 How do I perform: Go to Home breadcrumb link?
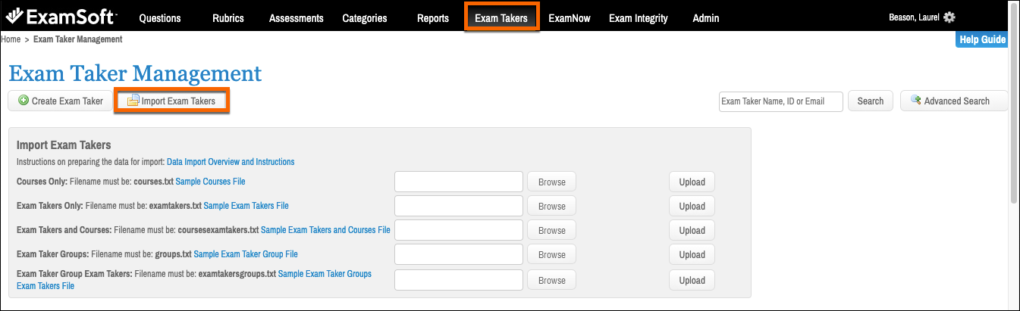point(11,39)
